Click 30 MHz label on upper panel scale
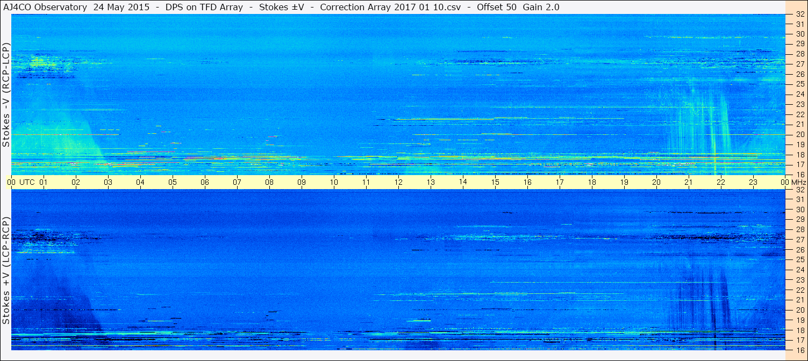 click(799, 34)
